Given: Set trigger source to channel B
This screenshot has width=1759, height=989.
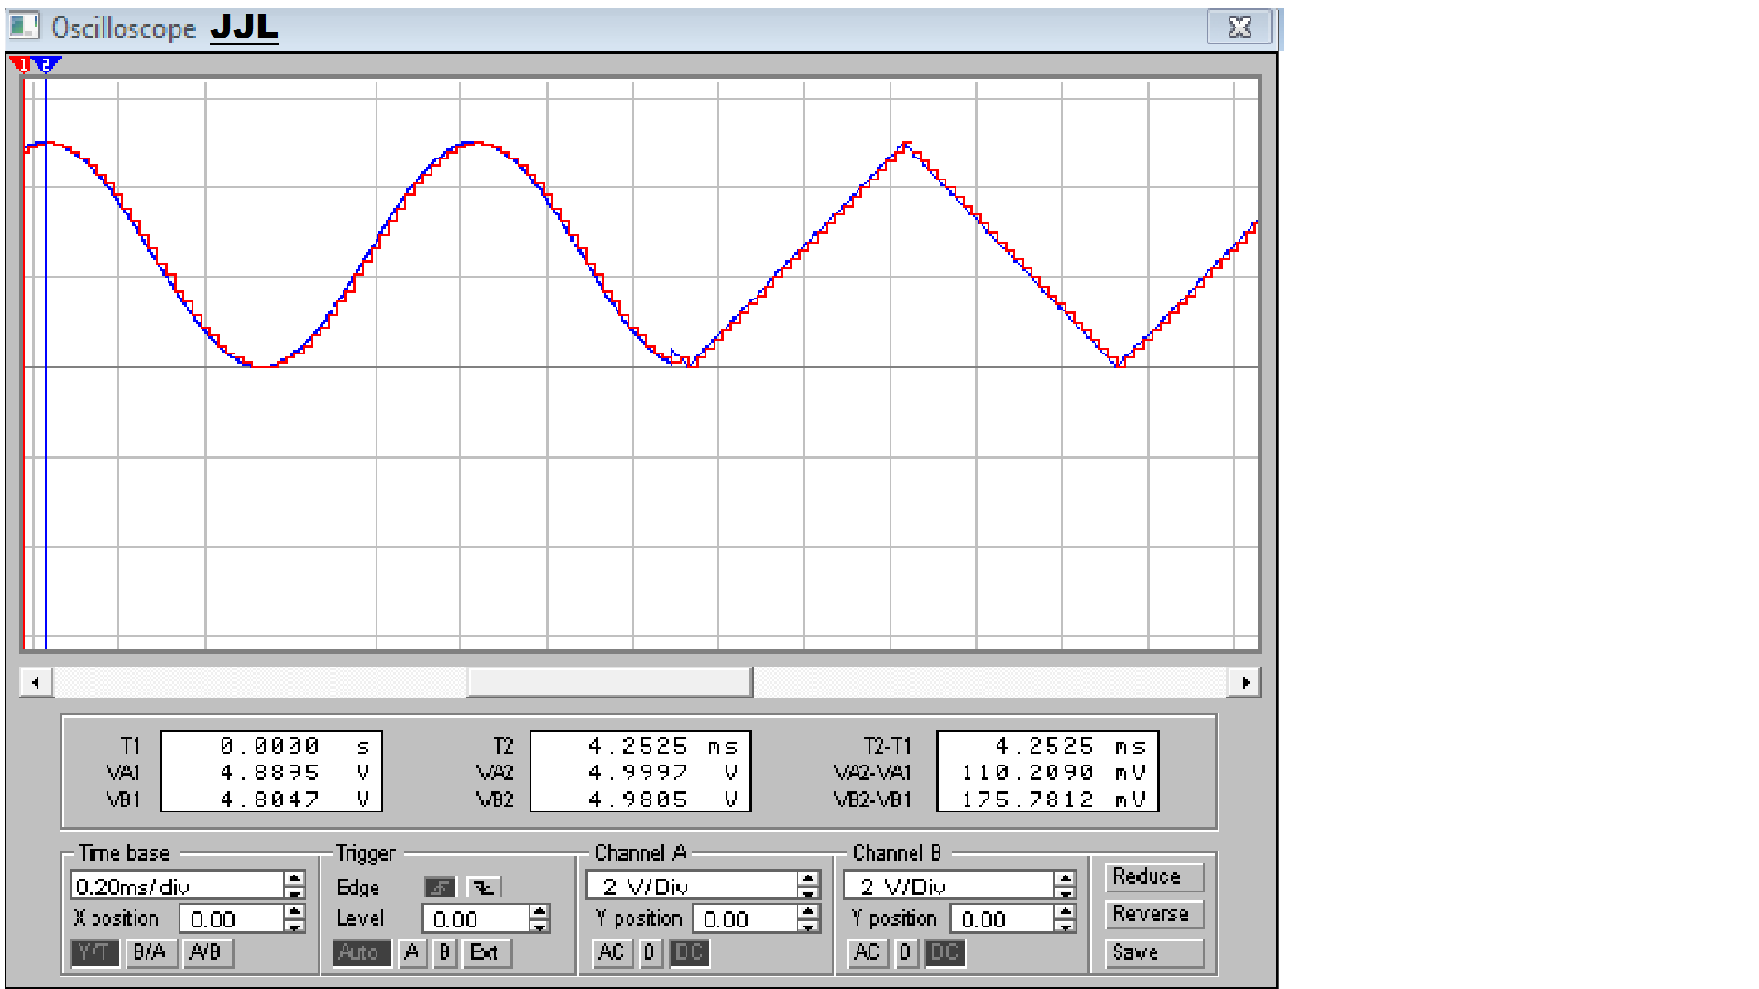Looking at the screenshot, I should [445, 952].
